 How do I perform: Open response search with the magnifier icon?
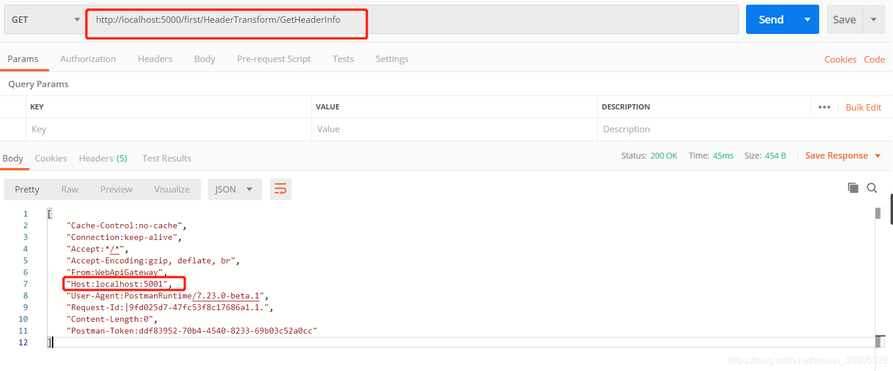click(872, 188)
